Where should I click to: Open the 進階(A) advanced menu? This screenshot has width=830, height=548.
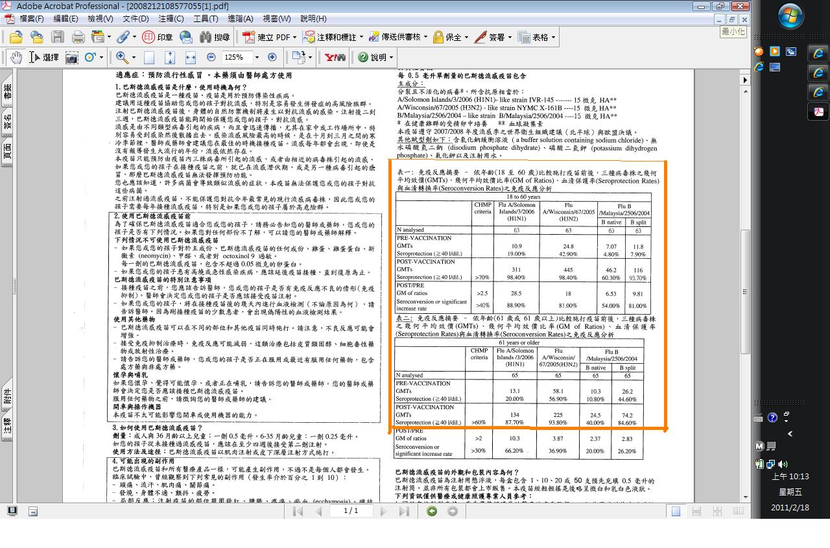pos(241,19)
